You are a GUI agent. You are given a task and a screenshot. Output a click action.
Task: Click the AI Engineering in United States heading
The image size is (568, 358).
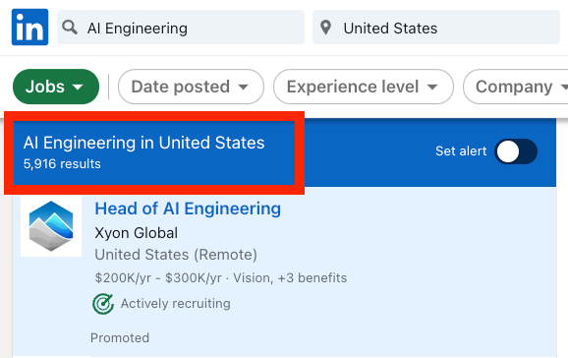[143, 143]
